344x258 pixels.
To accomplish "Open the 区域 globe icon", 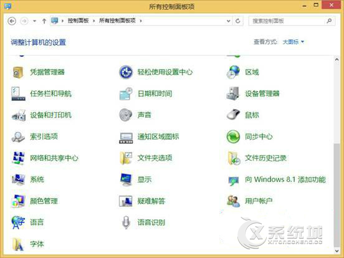I will [233, 72].
